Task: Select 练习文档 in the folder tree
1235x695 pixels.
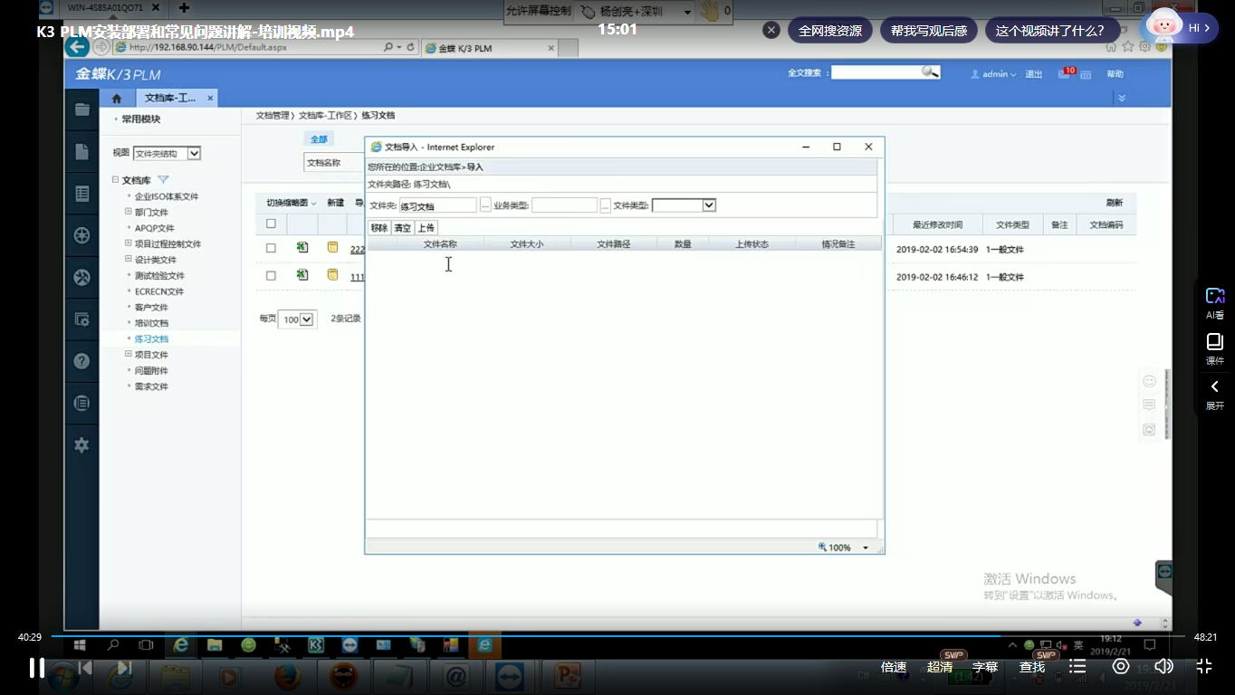Action: (151, 338)
